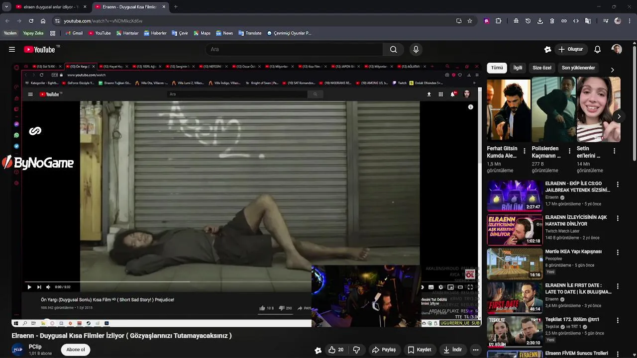Screen dimensions: 637x358
Task: Dislike the video with the thumbs down button
Action: pos(356,350)
